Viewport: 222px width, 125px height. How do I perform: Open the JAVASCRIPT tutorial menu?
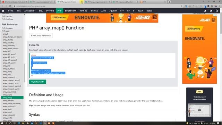(x=30, y=11)
